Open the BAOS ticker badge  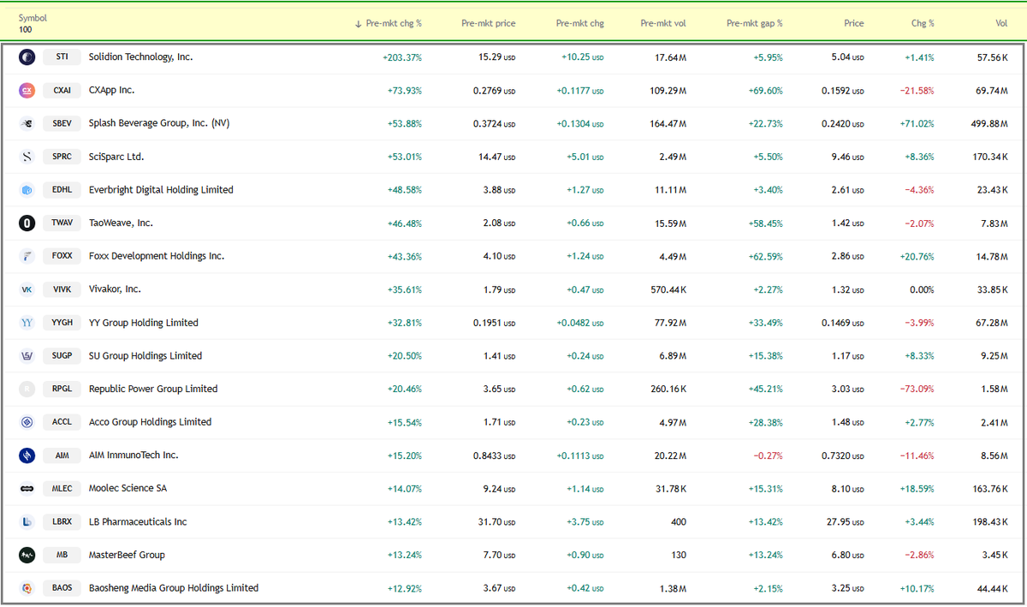62,588
